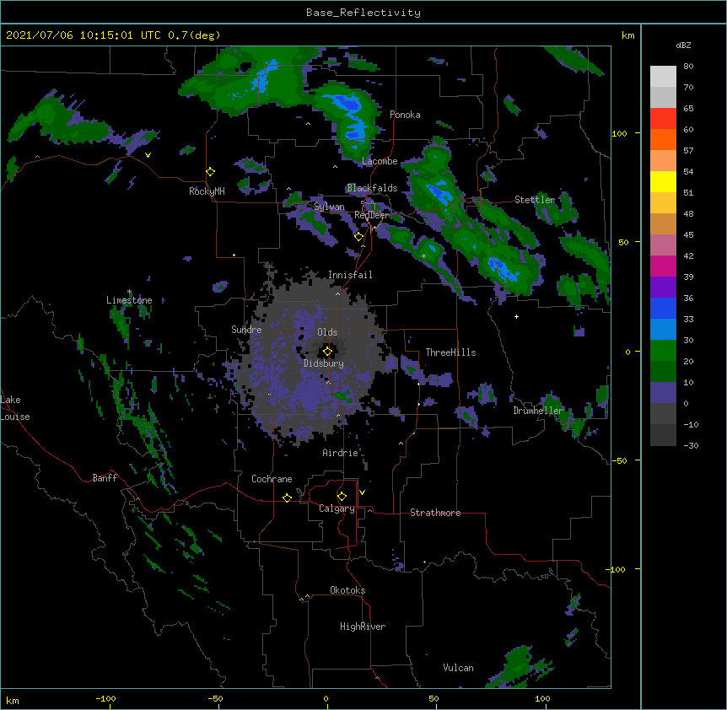Image resolution: width=727 pixels, height=710 pixels.
Task: Select the RockyMH map label
Action: click(207, 191)
